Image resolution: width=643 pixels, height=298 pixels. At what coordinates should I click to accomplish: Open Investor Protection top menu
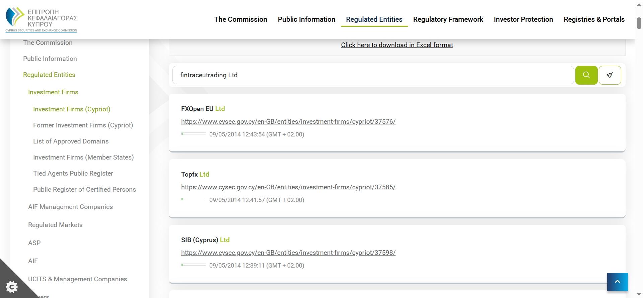[523, 19]
